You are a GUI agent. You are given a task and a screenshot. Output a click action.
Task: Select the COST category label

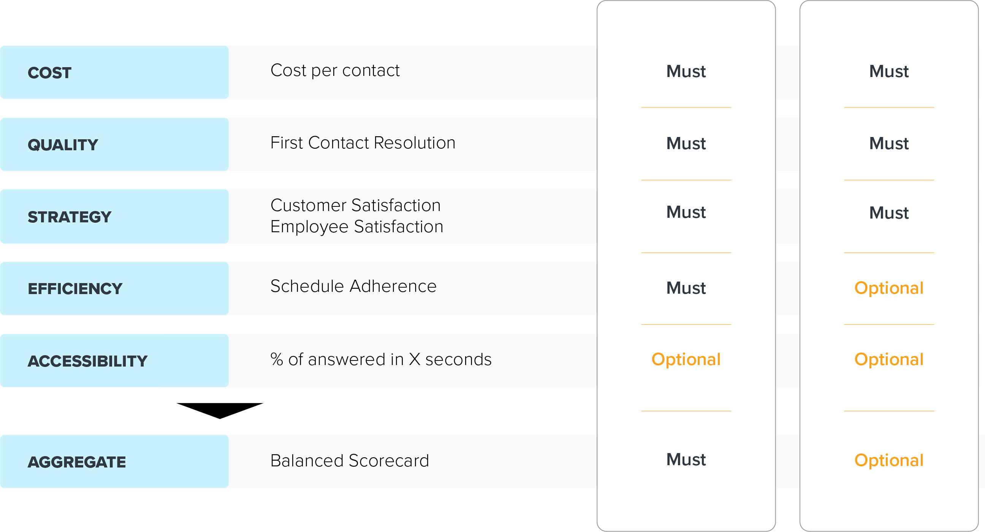tap(49, 73)
